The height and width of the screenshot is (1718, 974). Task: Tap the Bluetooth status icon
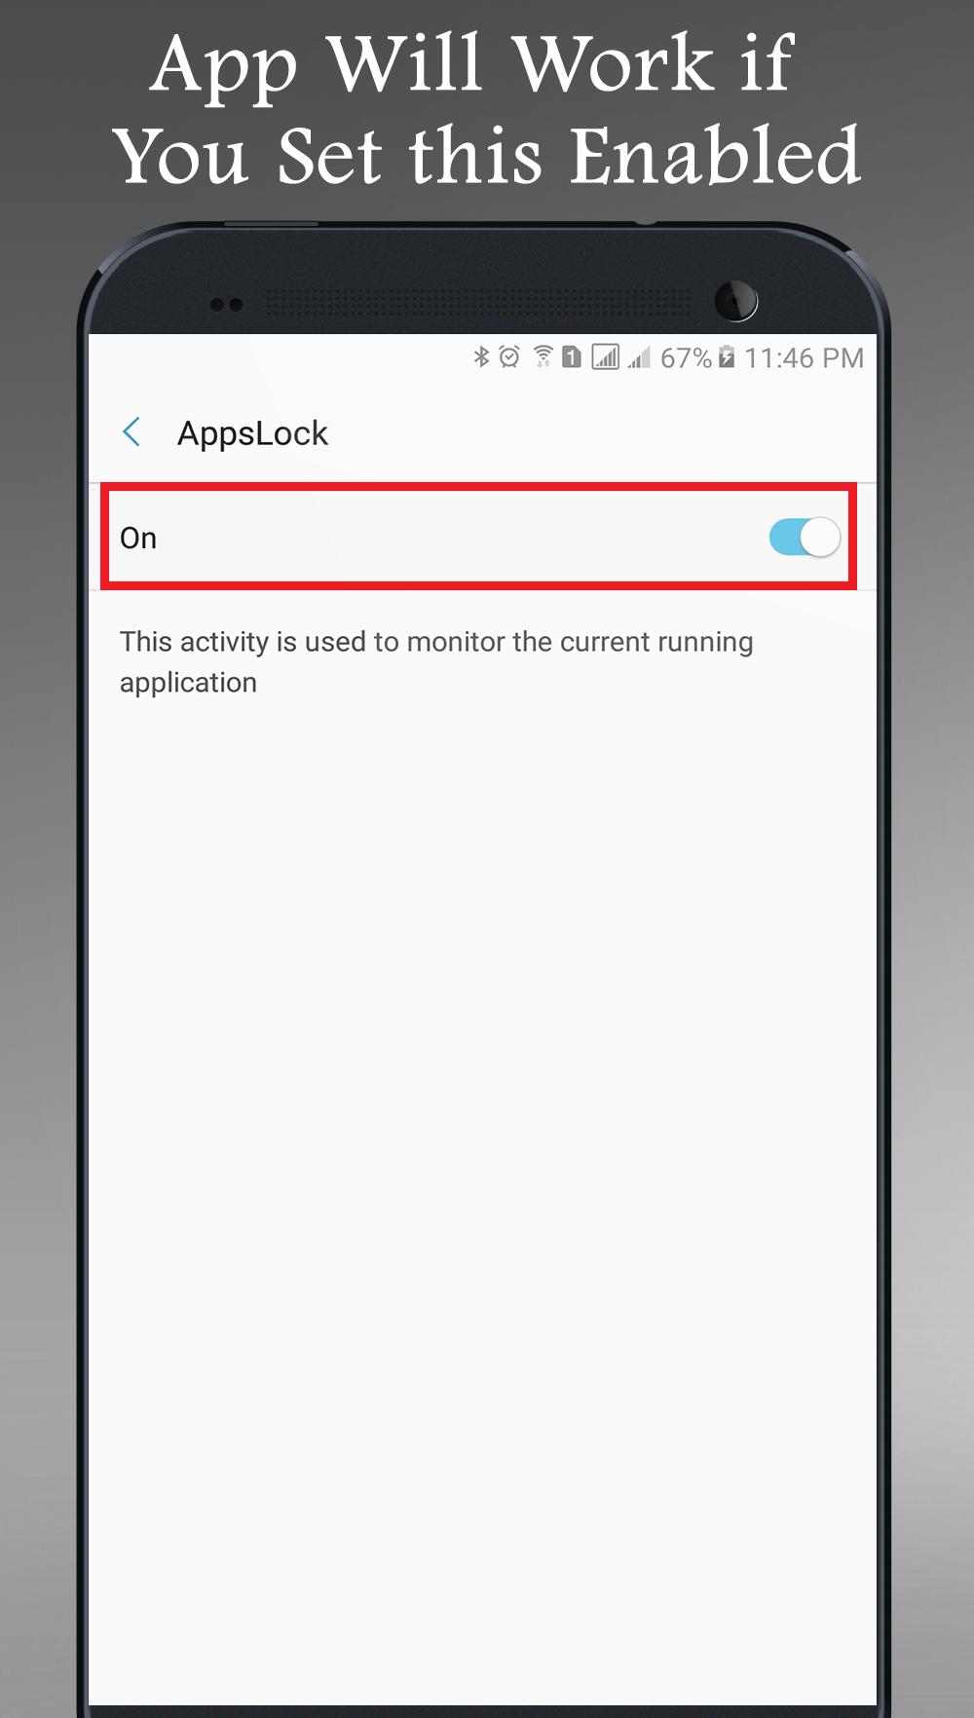(x=481, y=357)
